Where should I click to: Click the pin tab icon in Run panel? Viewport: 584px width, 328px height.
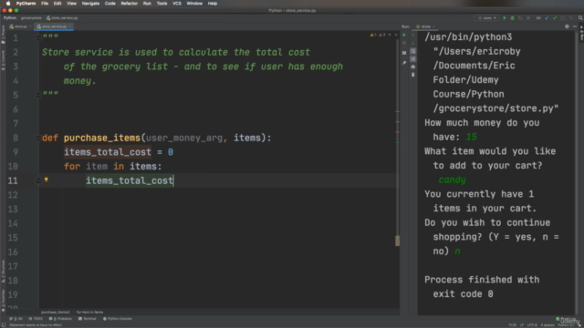click(x=404, y=63)
